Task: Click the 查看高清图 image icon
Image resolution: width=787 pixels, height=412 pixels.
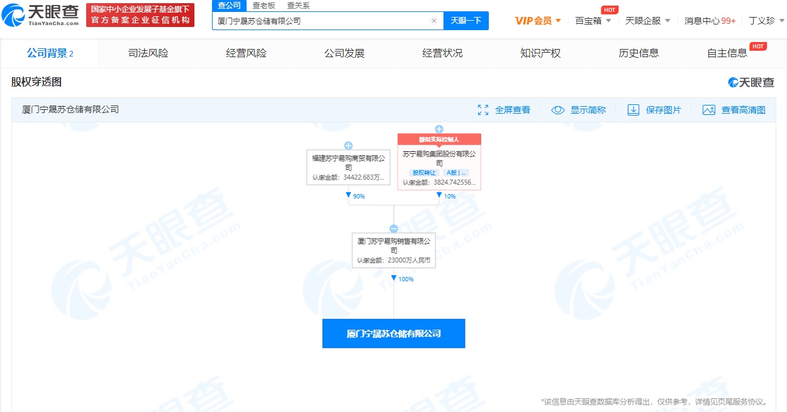Action: [709, 110]
